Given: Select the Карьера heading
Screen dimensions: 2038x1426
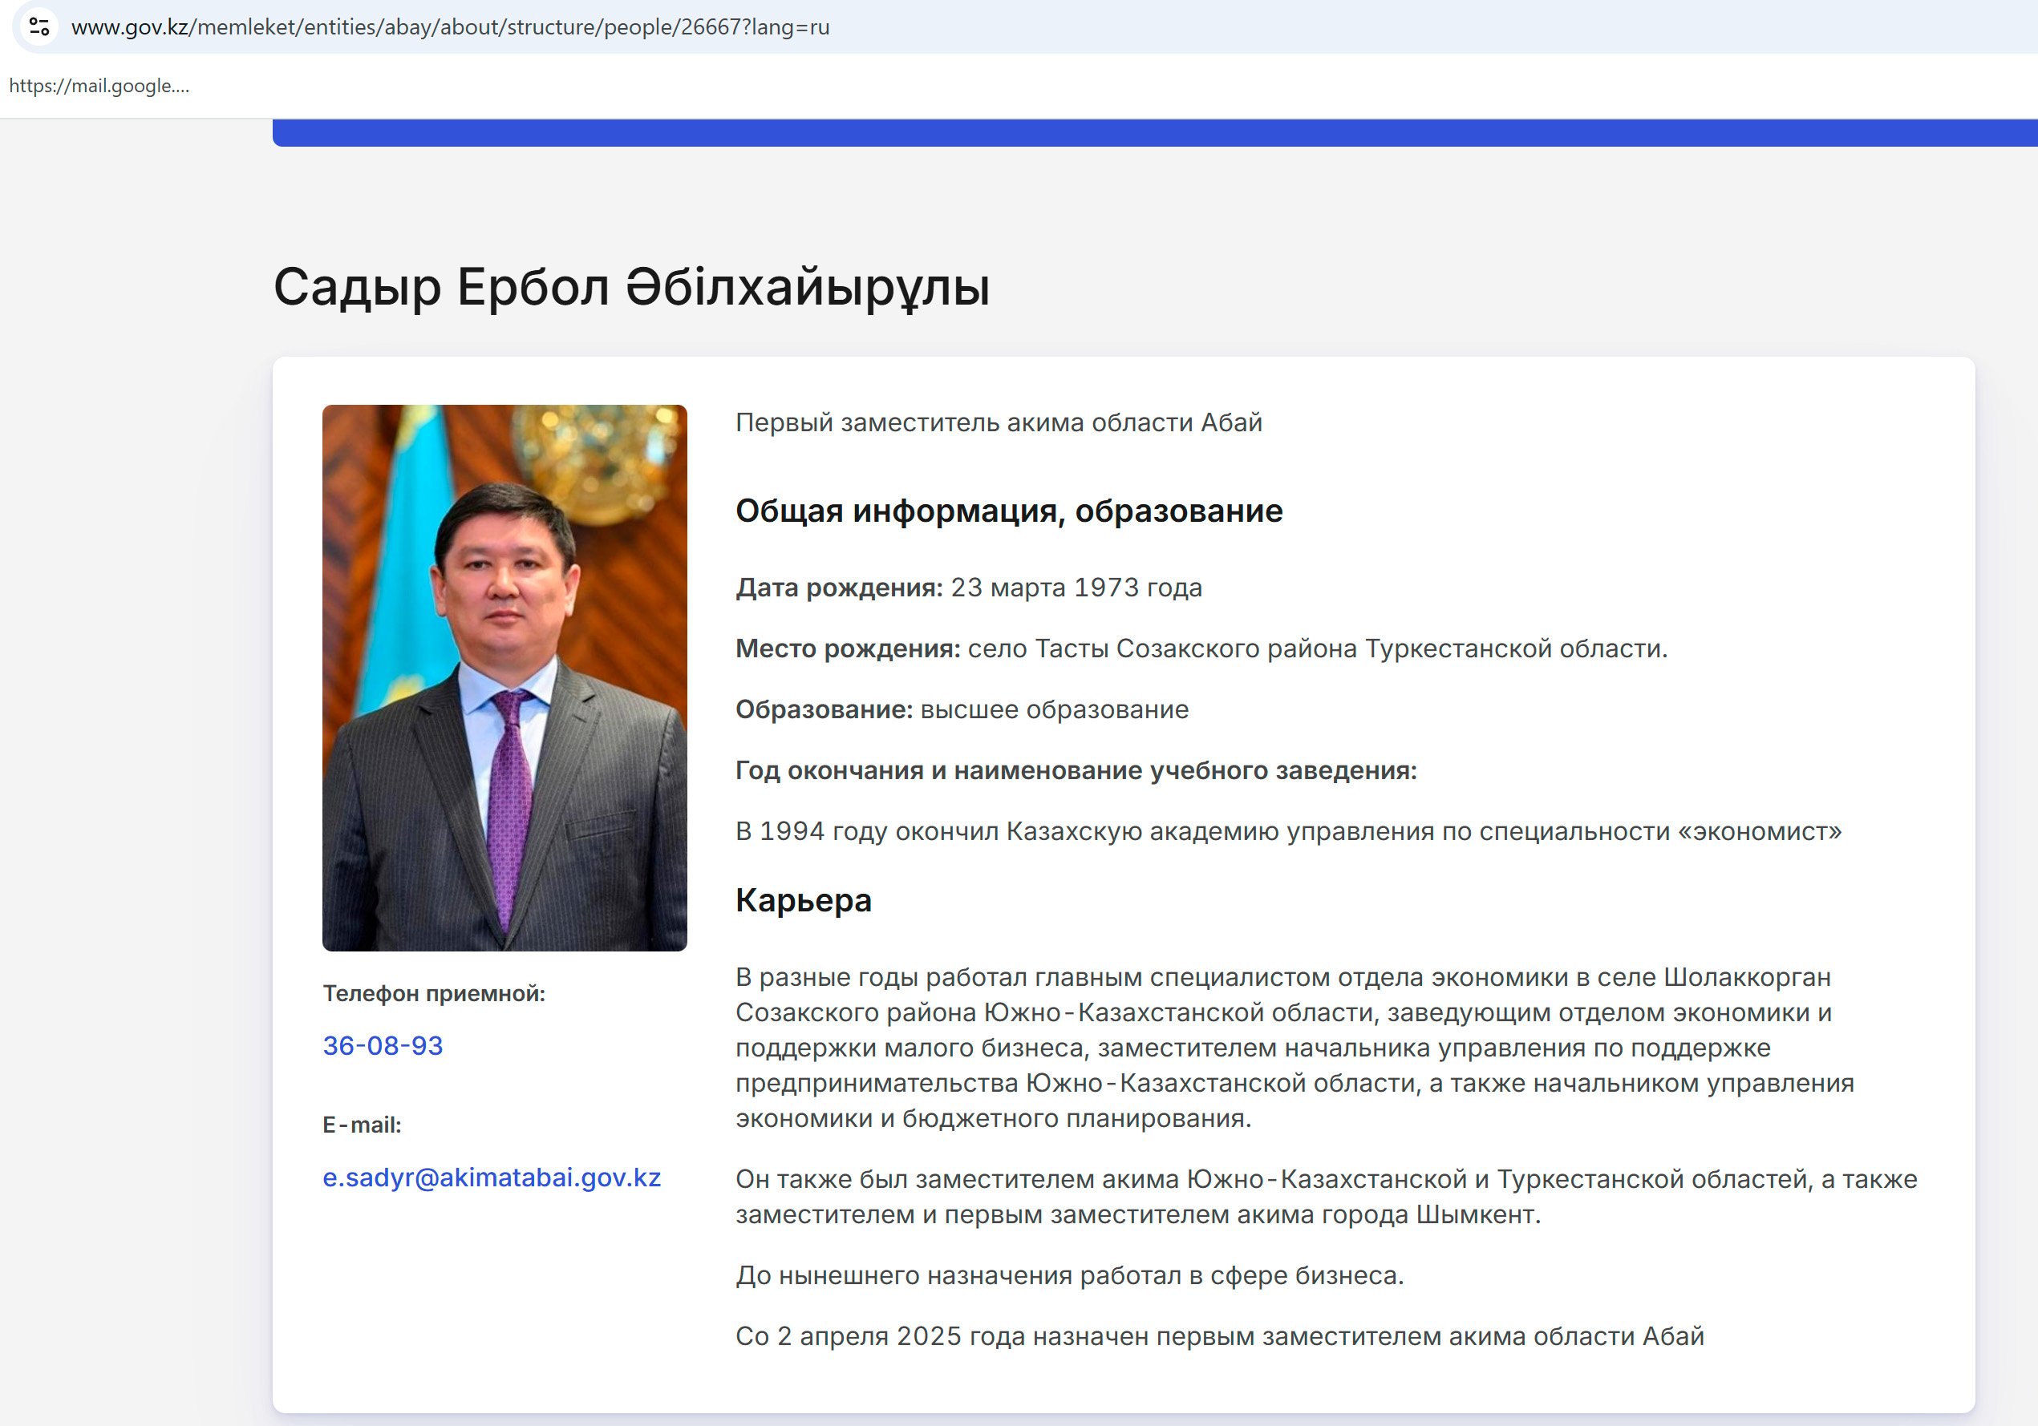Looking at the screenshot, I should pos(804,901).
